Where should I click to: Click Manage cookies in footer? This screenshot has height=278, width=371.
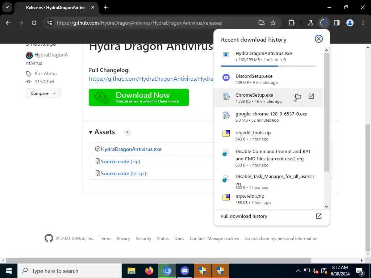click(x=223, y=239)
